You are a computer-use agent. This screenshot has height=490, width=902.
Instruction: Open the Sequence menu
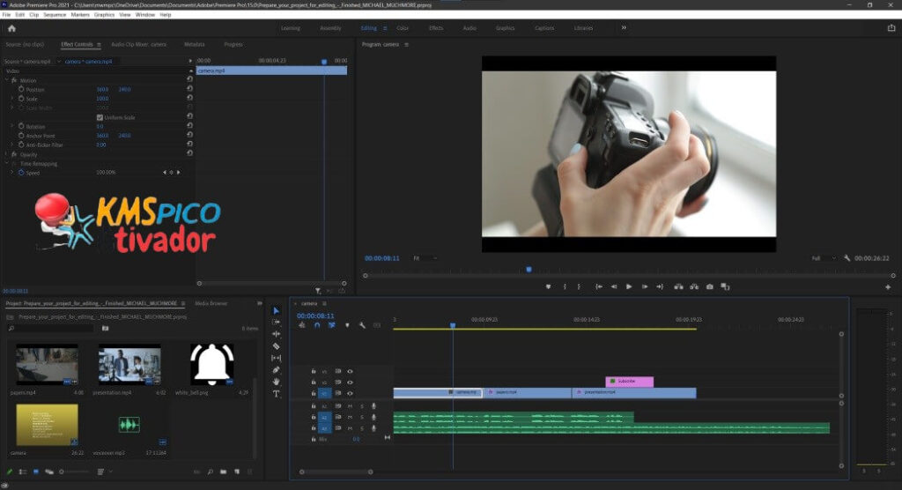[x=55, y=15]
